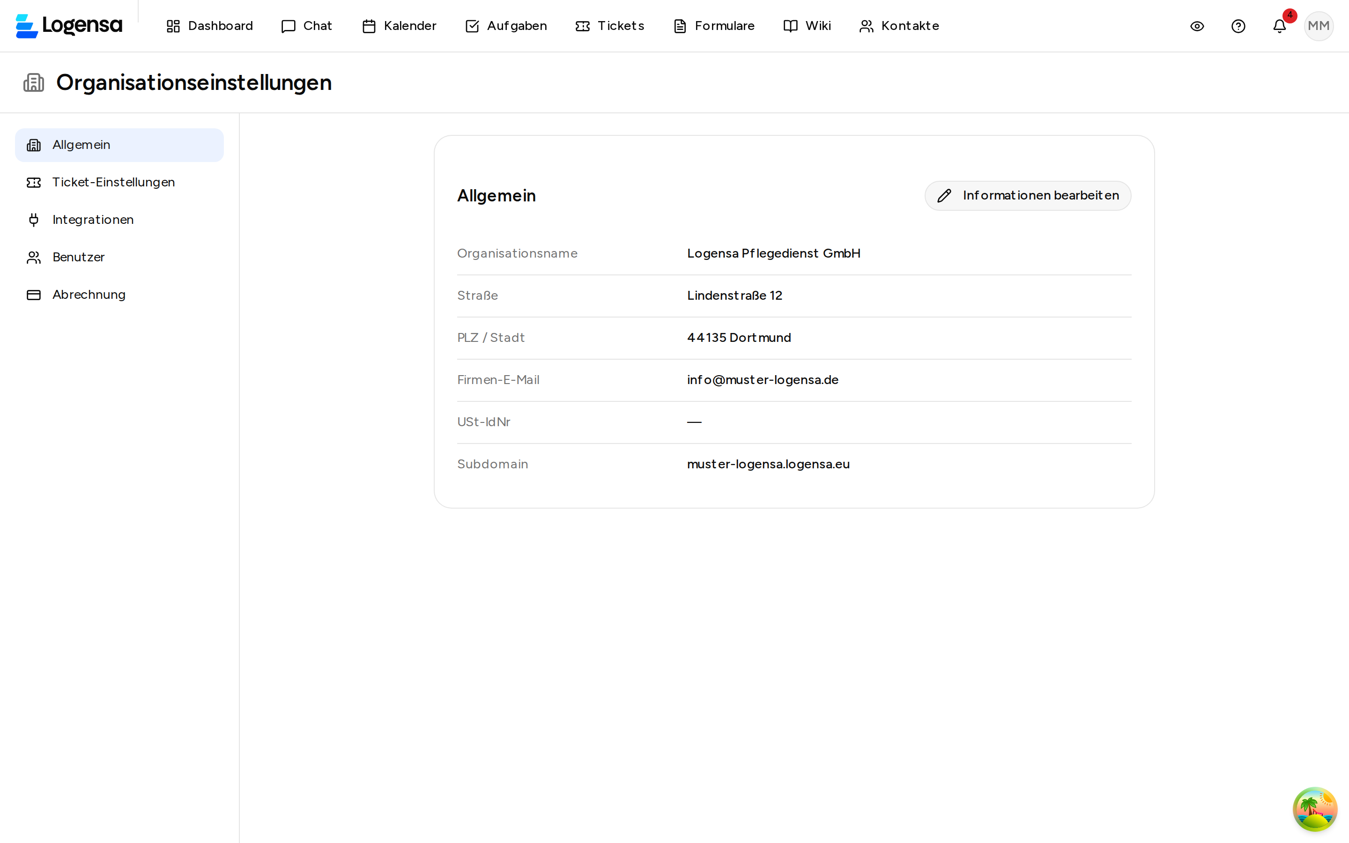Viewport: 1349px width, 843px height.
Task: Open the Chat nav item
Action: tap(307, 26)
